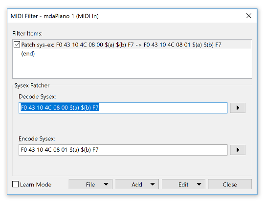The image size is (265, 203).
Task: Close the MIDI Filter dialog with X
Action: coord(249,16)
